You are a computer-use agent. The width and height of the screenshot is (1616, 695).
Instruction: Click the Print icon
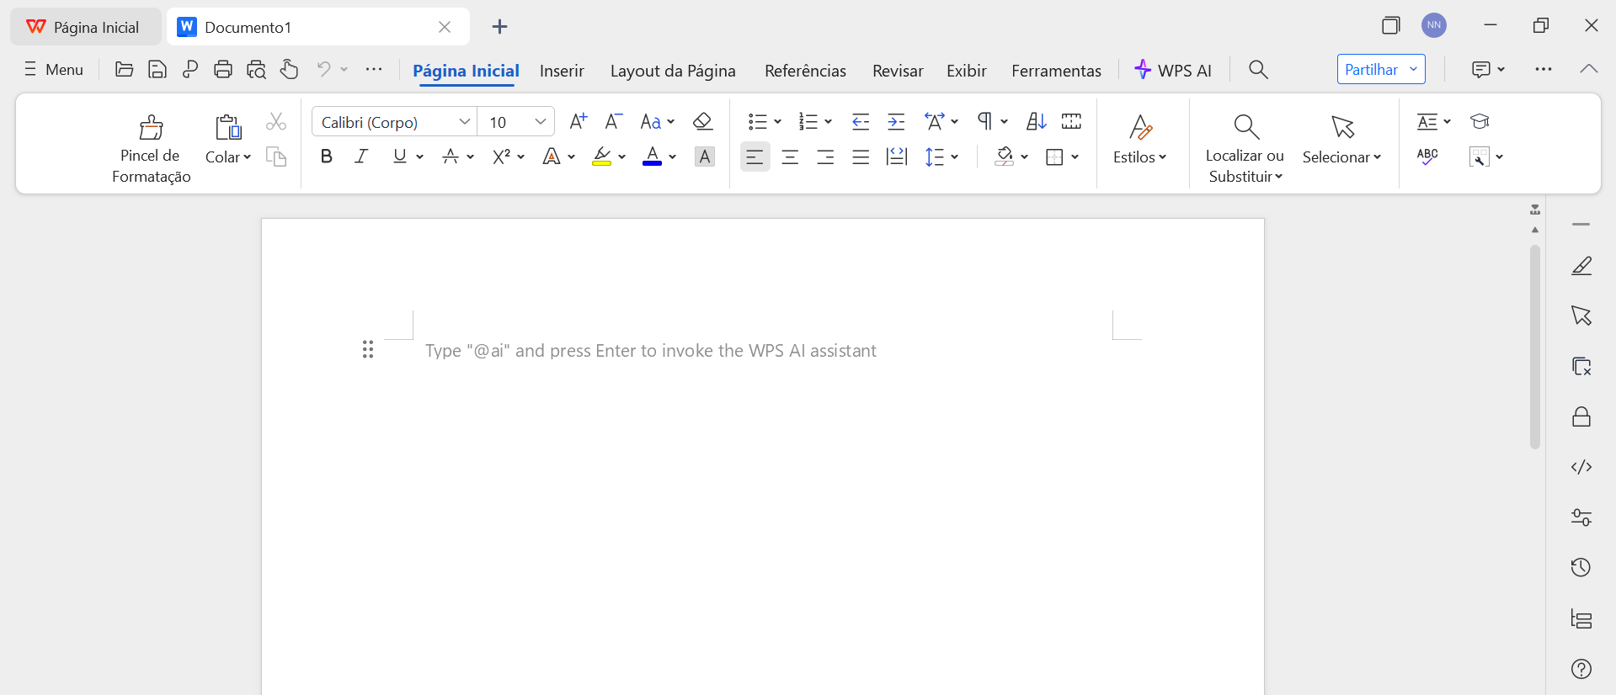pyautogui.click(x=222, y=69)
